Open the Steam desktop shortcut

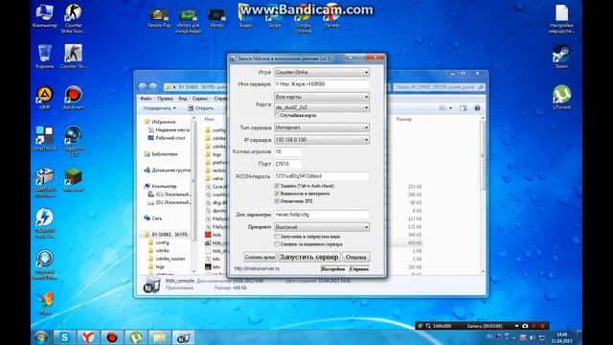[x=561, y=57]
